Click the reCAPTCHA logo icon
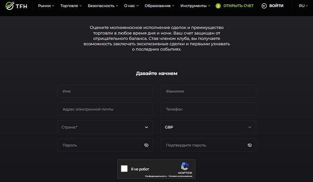 coord(185,166)
